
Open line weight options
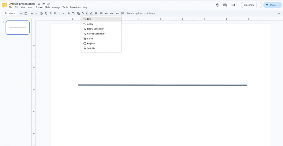(x=96, y=13)
